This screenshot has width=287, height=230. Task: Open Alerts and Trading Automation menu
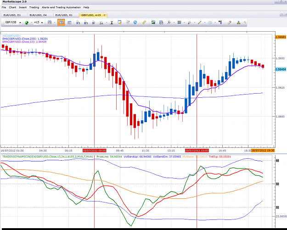(61, 7)
